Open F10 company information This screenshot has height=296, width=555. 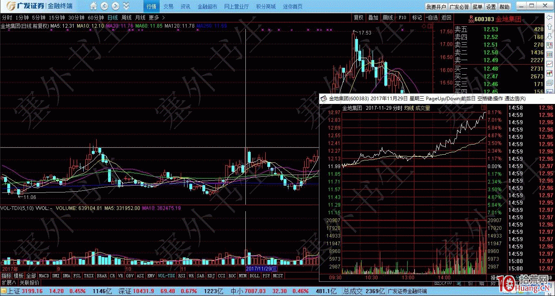pos(402,17)
